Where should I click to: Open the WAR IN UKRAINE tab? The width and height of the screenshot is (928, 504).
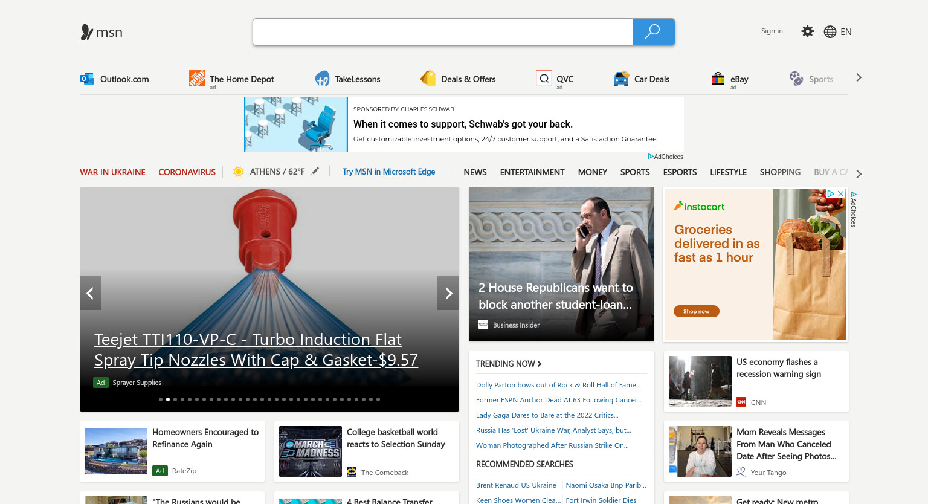[112, 172]
